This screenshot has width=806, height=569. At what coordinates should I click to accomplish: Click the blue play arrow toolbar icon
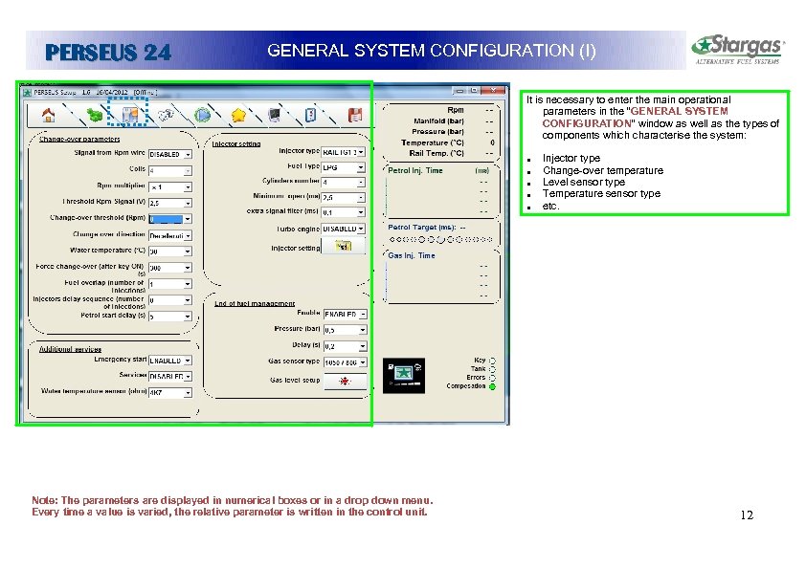tap(203, 115)
